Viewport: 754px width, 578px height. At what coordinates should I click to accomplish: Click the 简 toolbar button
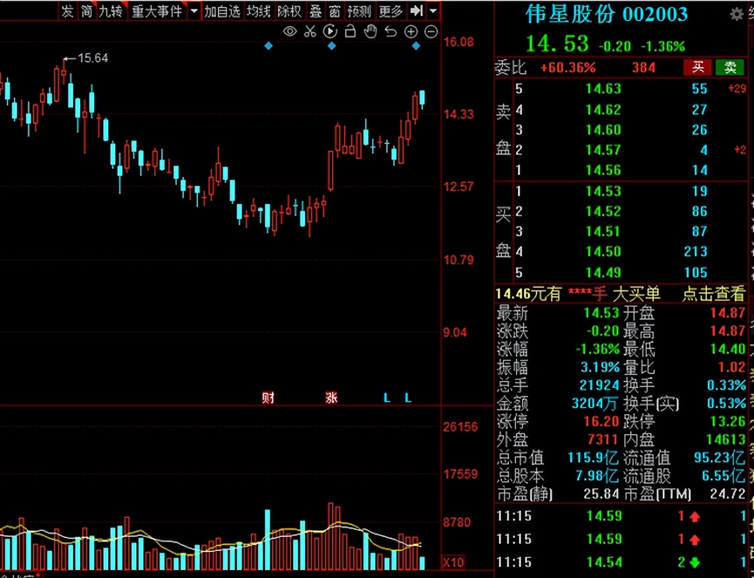tap(87, 11)
